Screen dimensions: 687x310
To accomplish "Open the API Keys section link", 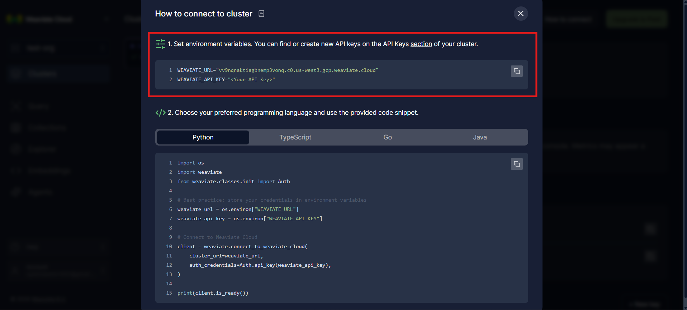I will tap(421, 44).
